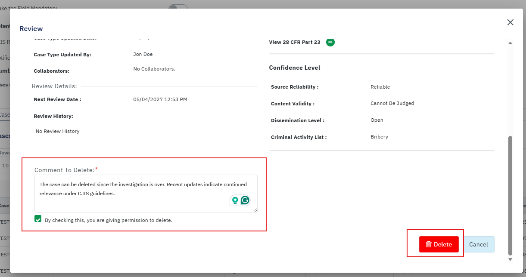Click the scrollbar down arrow in the dialog
This screenshot has height=277, width=526.
(x=510, y=259)
